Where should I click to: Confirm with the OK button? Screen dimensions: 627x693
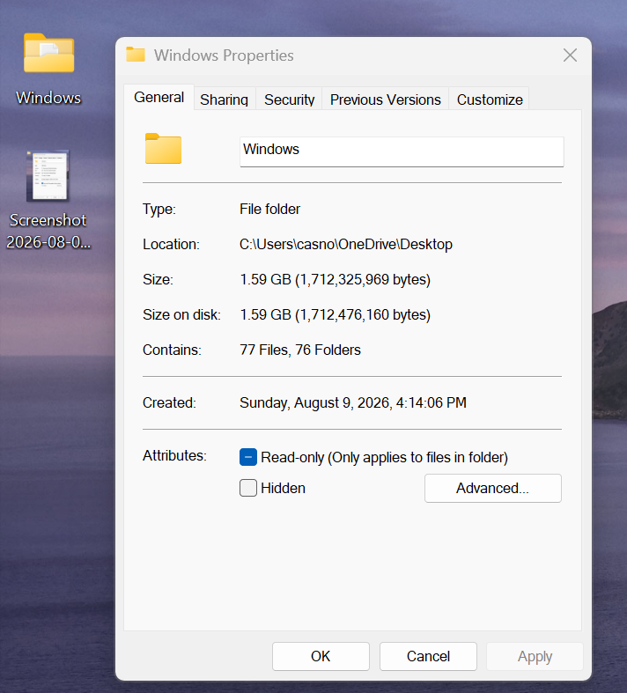click(321, 656)
